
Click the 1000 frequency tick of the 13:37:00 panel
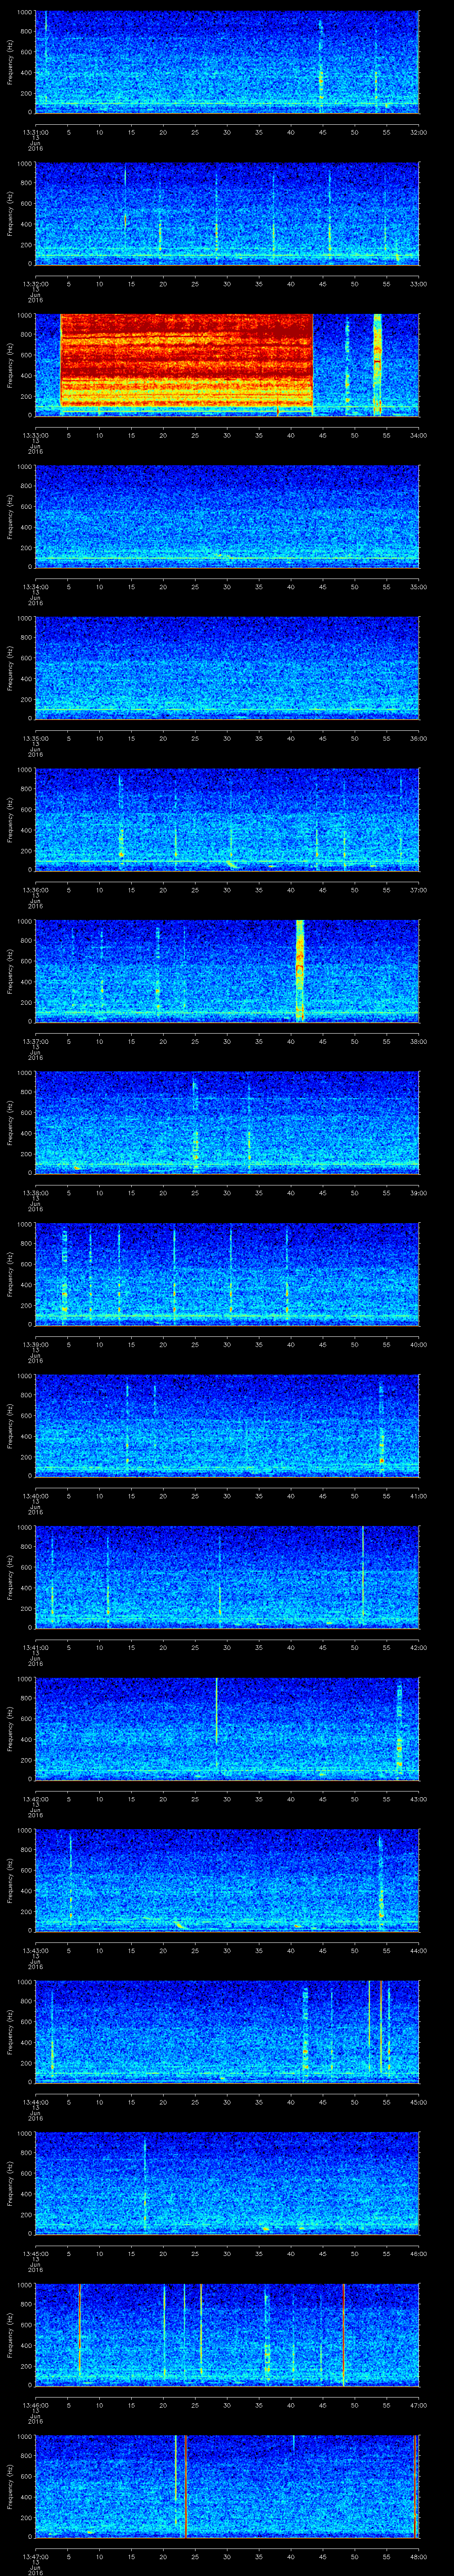(x=25, y=922)
